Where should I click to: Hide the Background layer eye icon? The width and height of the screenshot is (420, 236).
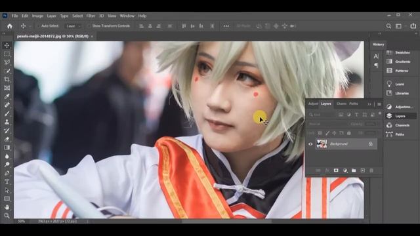310,144
